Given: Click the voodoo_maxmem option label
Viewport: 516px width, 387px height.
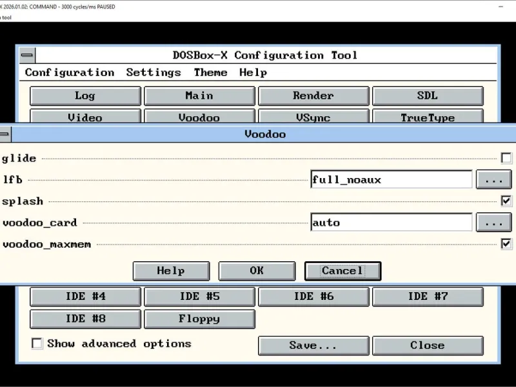Looking at the screenshot, I should tap(46, 244).
